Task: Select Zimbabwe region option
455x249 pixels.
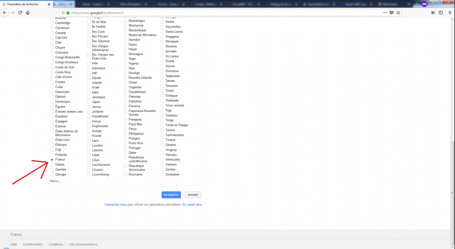Action: [162, 174]
